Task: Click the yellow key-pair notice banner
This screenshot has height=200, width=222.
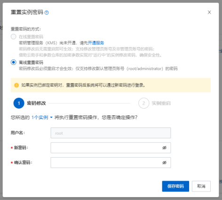Action: [x=111, y=85]
